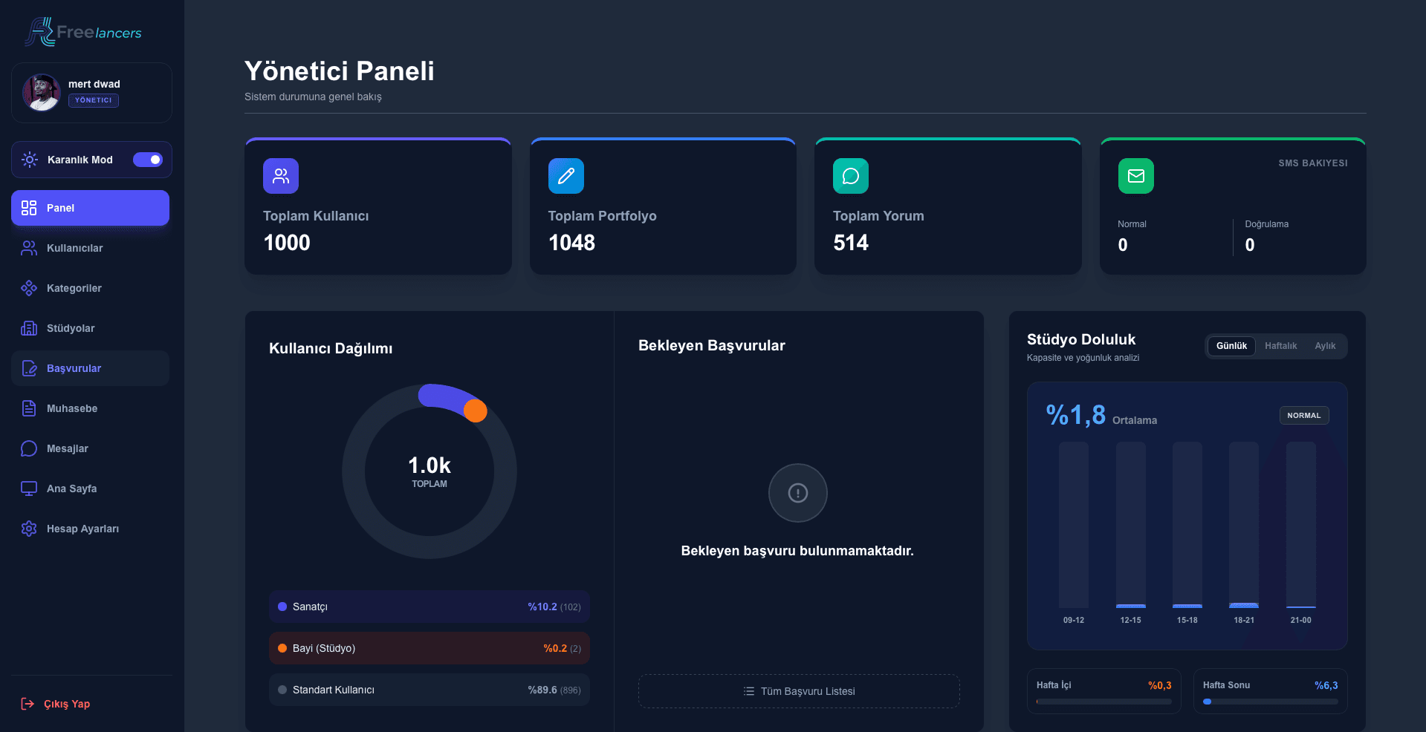Switch to the Haftalık tab
The height and width of the screenshot is (732, 1426).
tap(1281, 346)
